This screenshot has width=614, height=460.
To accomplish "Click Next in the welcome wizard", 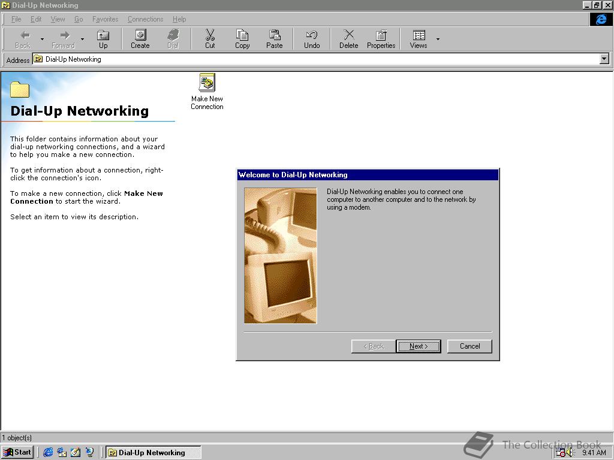I will (418, 346).
